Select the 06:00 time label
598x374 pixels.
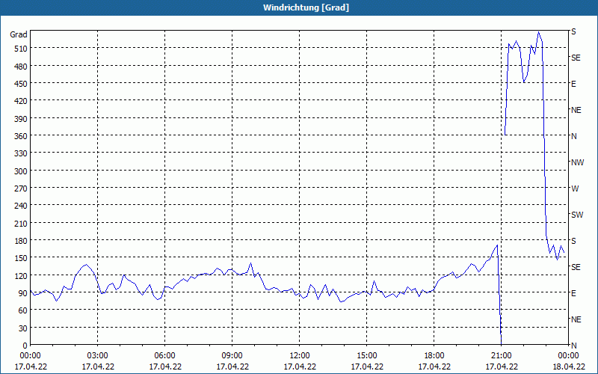pos(164,356)
